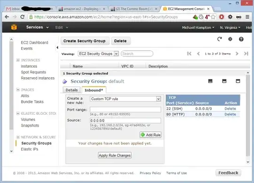Click the Port range input field

126,110
